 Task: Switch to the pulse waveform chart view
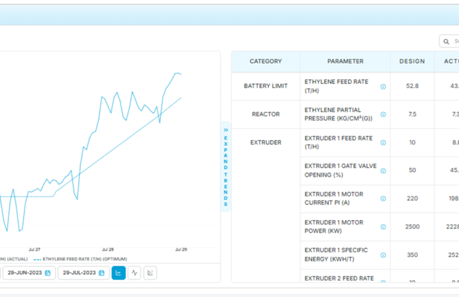(134, 273)
